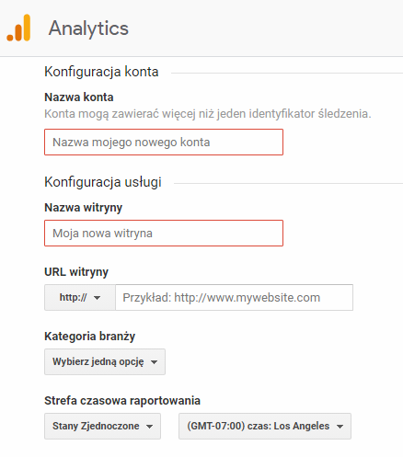Select the 'Konfiguracja konta' section heading
Image resolution: width=403 pixels, height=457 pixels.
[x=101, y=72]
